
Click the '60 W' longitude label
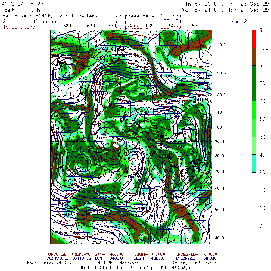pos(220,188)
